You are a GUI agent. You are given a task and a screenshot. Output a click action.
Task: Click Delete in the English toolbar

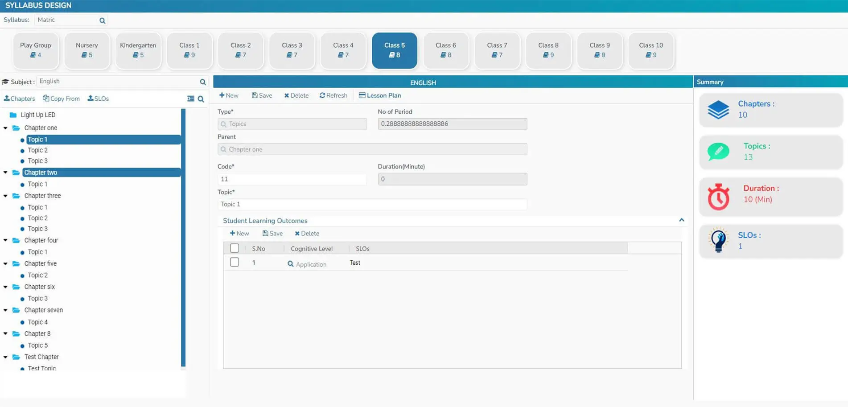(x=296, y=95)
